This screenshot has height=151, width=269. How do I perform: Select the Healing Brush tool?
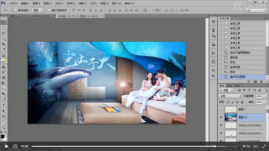[3, 56]
